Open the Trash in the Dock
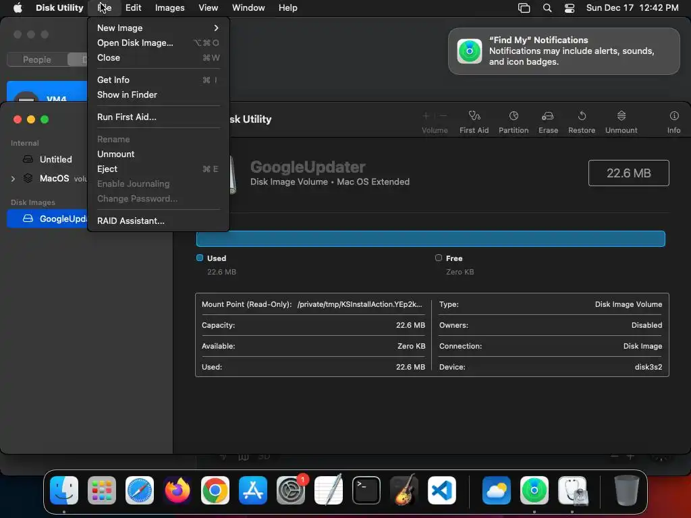691x518 pixels. (x=626, y=490)
